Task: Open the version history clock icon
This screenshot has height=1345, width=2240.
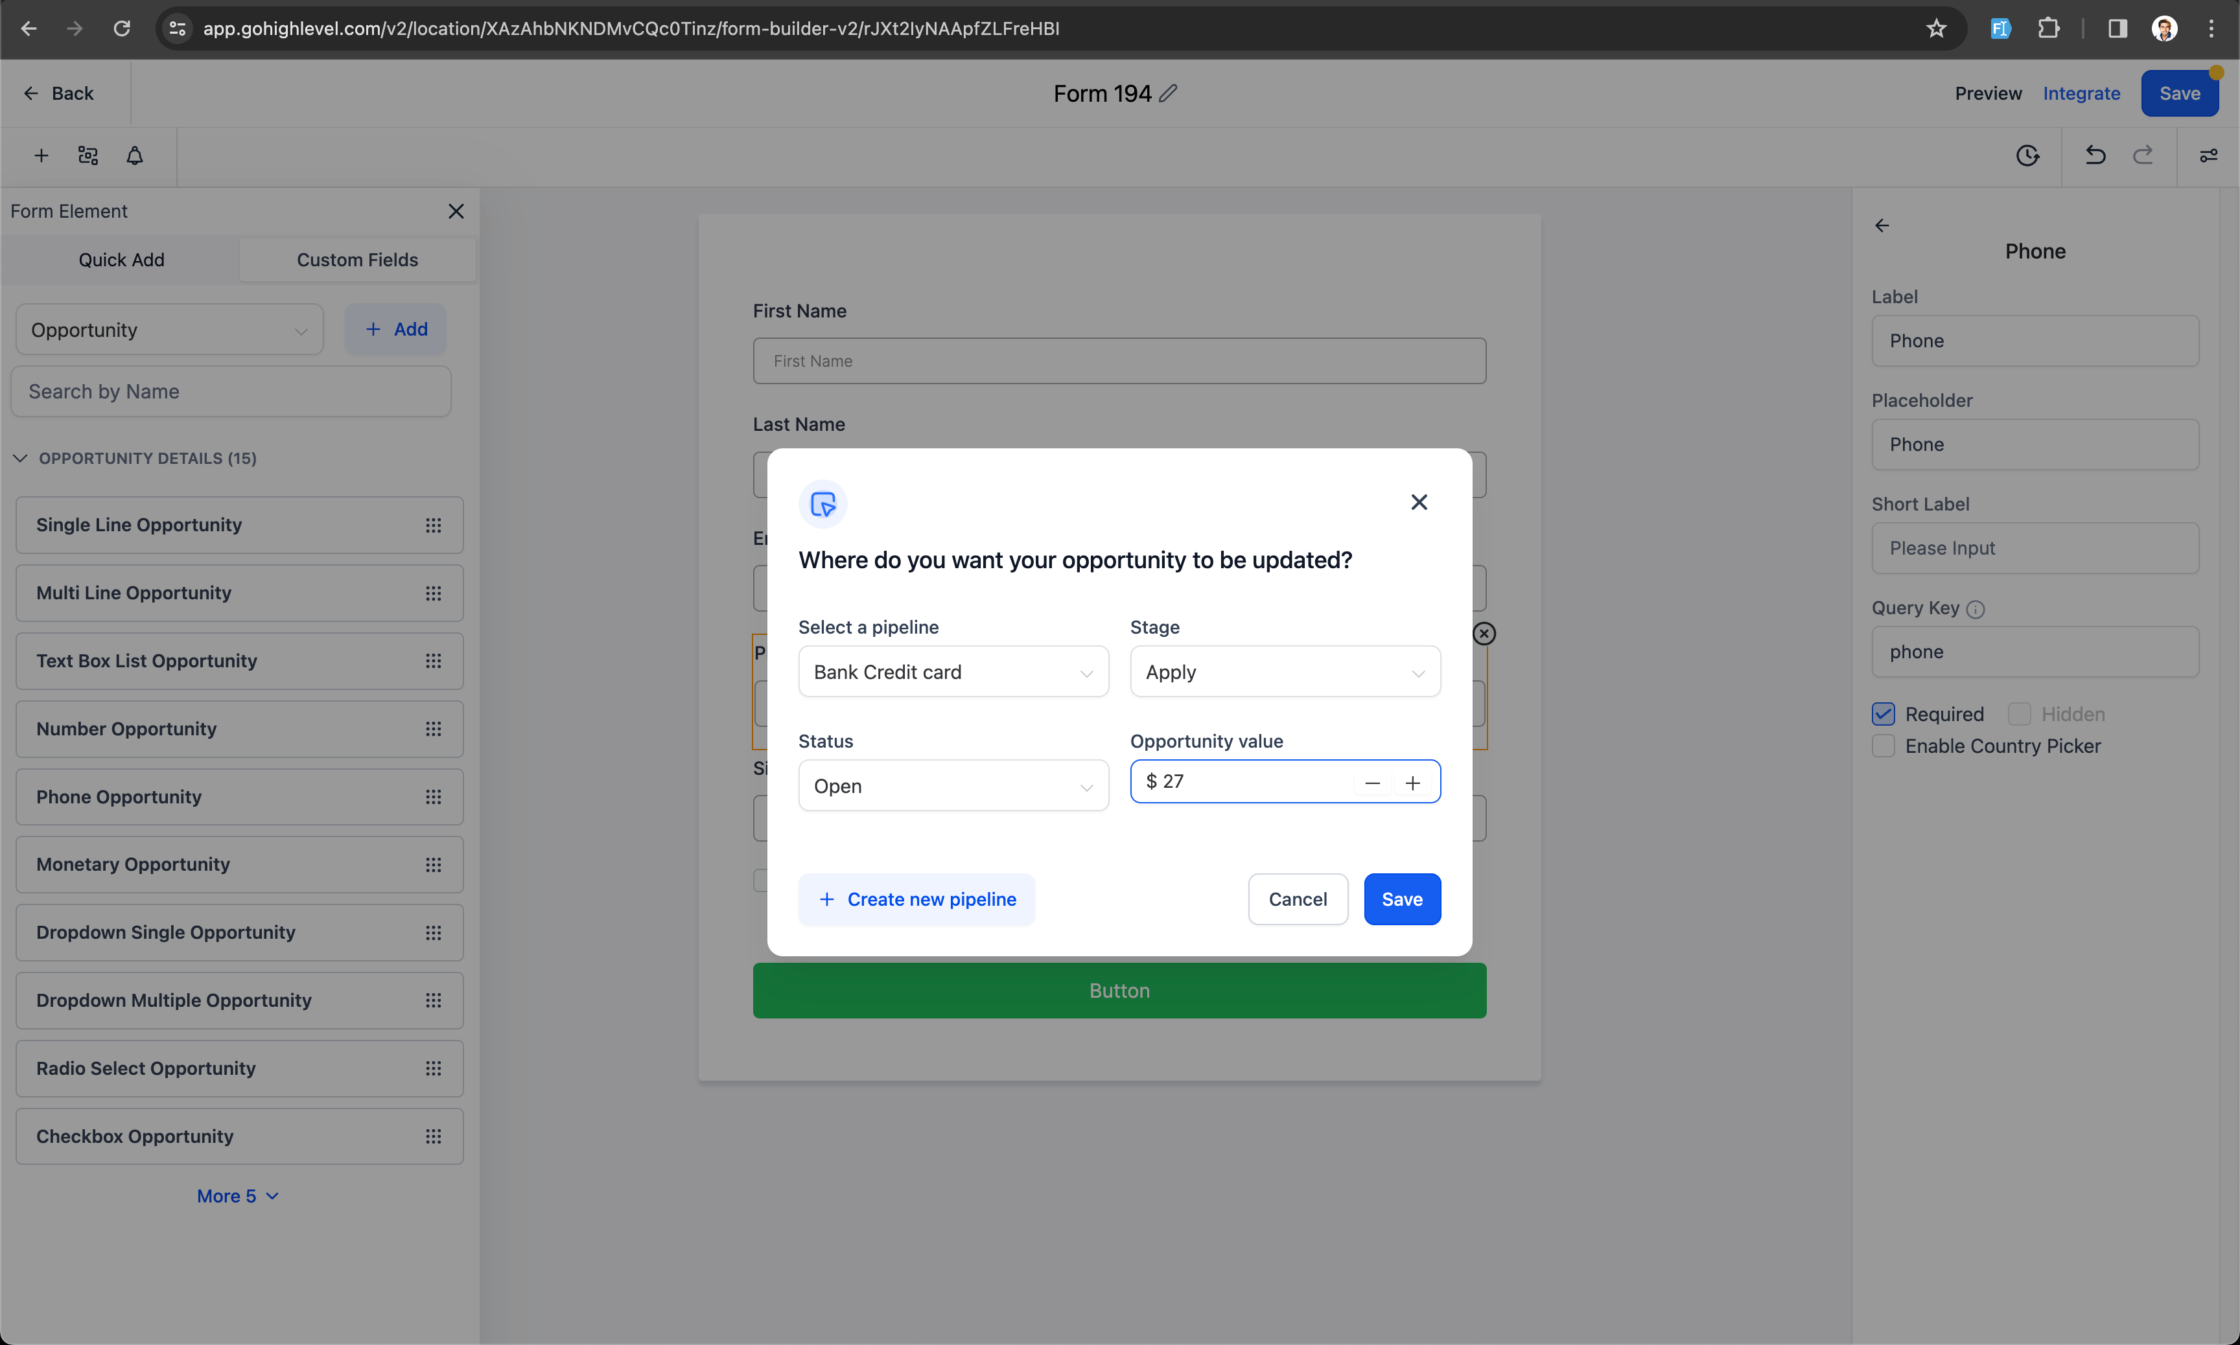Action: click(2027, 156)
